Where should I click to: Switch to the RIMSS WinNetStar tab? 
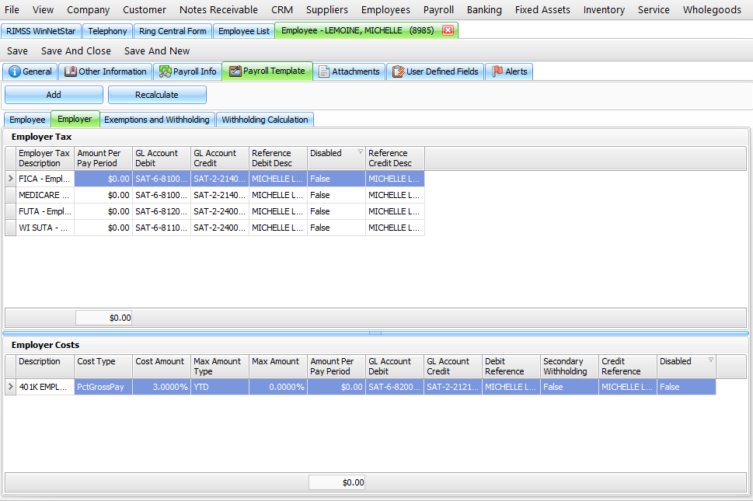tap(41, 31)
